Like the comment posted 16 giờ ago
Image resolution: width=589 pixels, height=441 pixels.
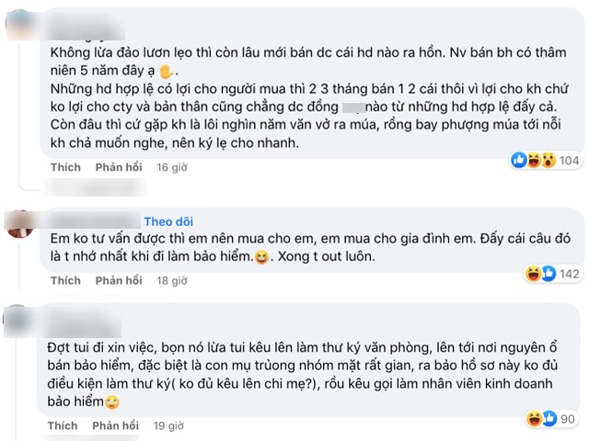(64, 168)
